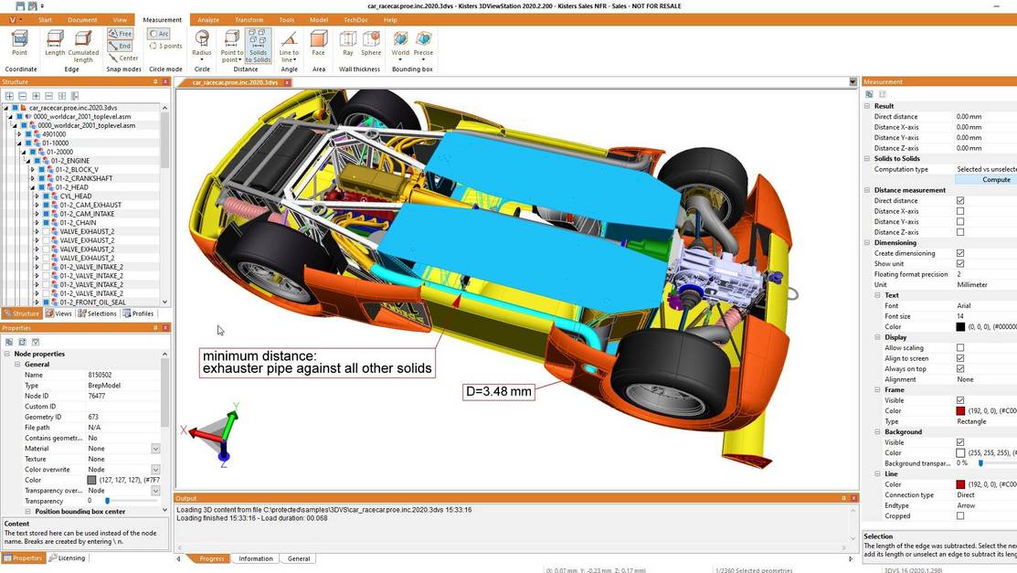Collapse the Result section

[x=867, y=106]
